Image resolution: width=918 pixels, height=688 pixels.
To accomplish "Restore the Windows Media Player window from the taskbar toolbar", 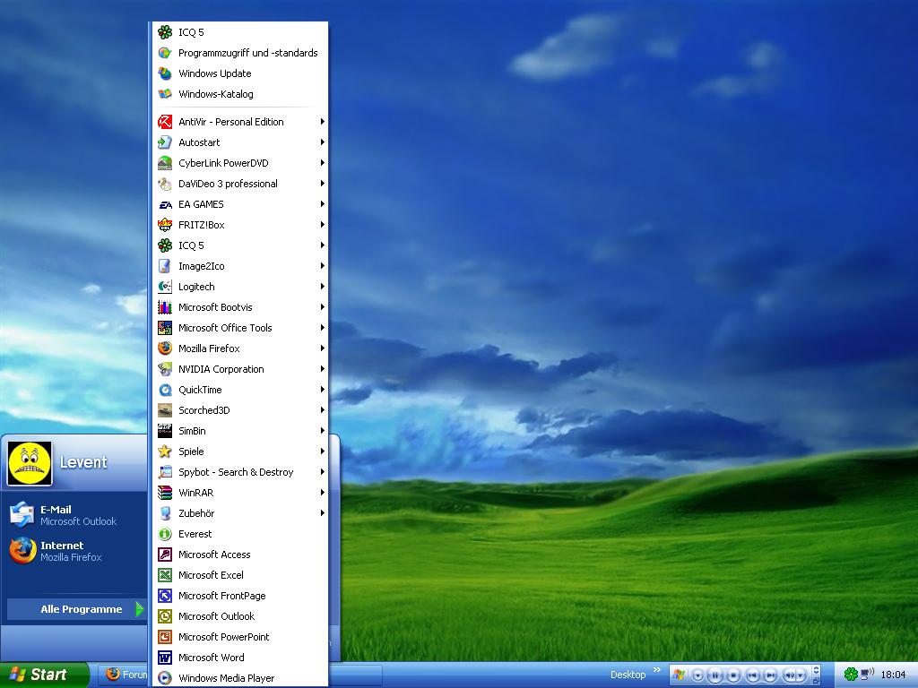I will pyautogui.click(x=816, y=681).
